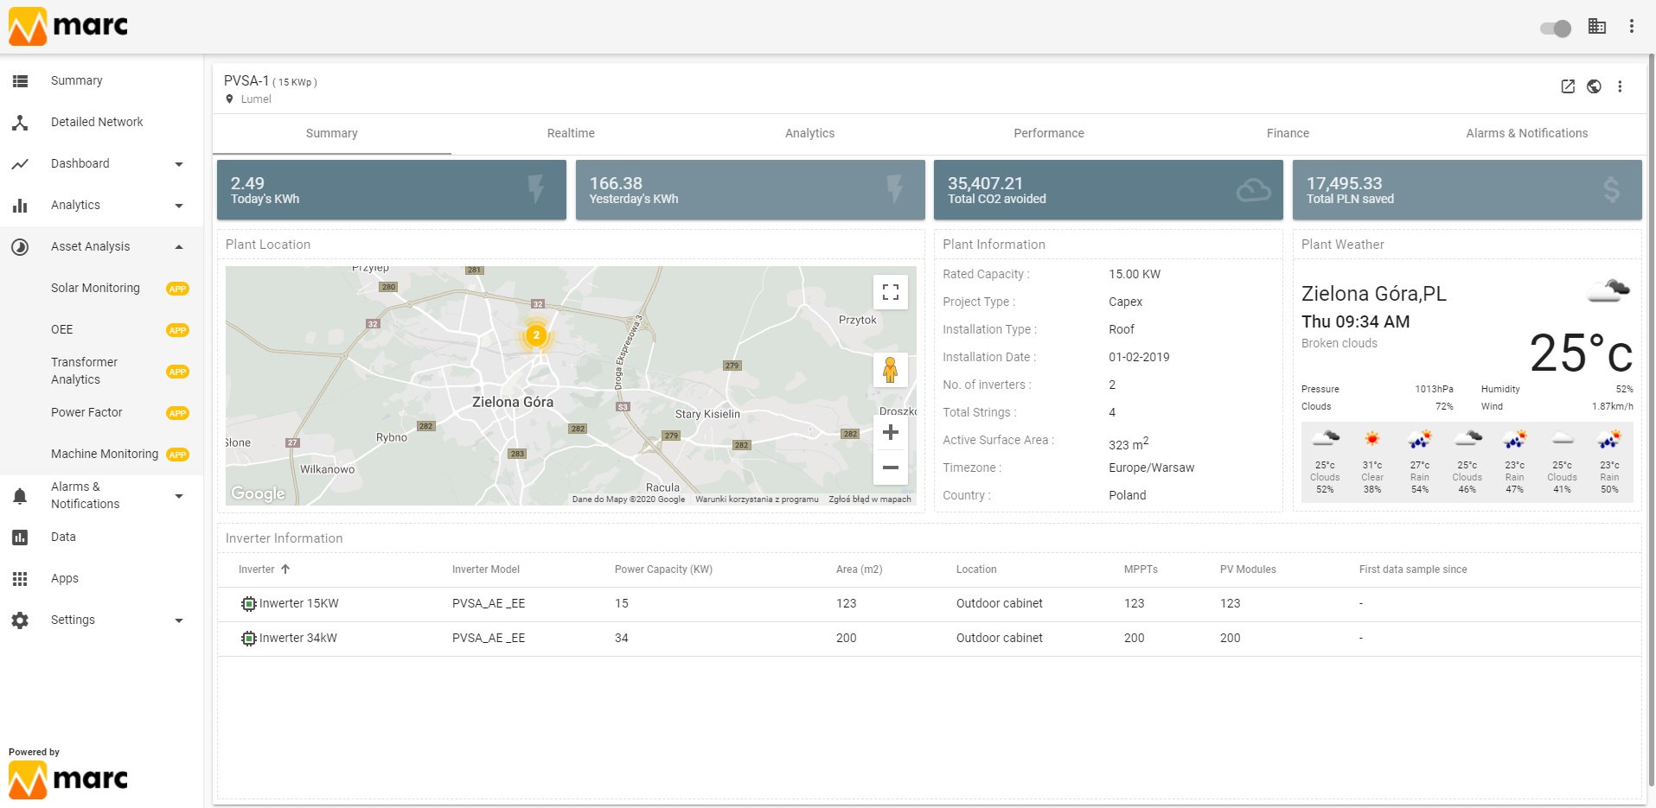Click APP badge next to OEE

(177, 330)
